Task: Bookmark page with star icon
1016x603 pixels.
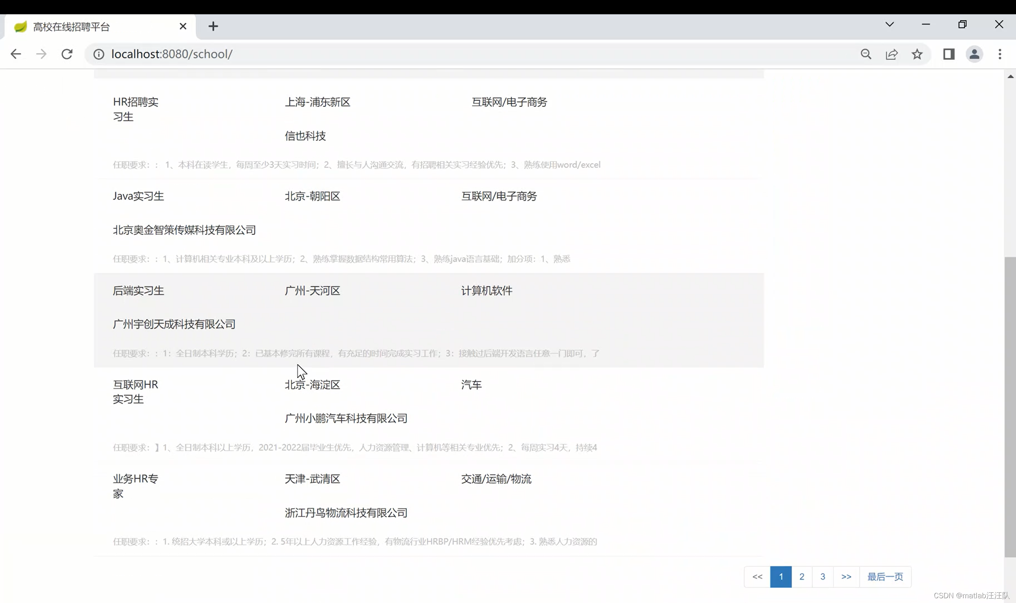Action: click(917, 54)
